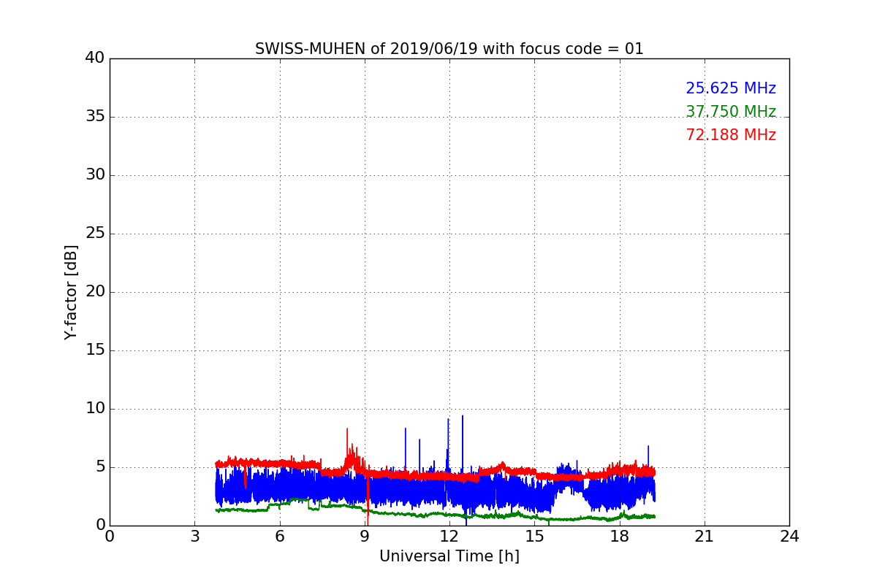Click the Universal Time [h] axis label
877x584 pixels.
pos(449,556)
